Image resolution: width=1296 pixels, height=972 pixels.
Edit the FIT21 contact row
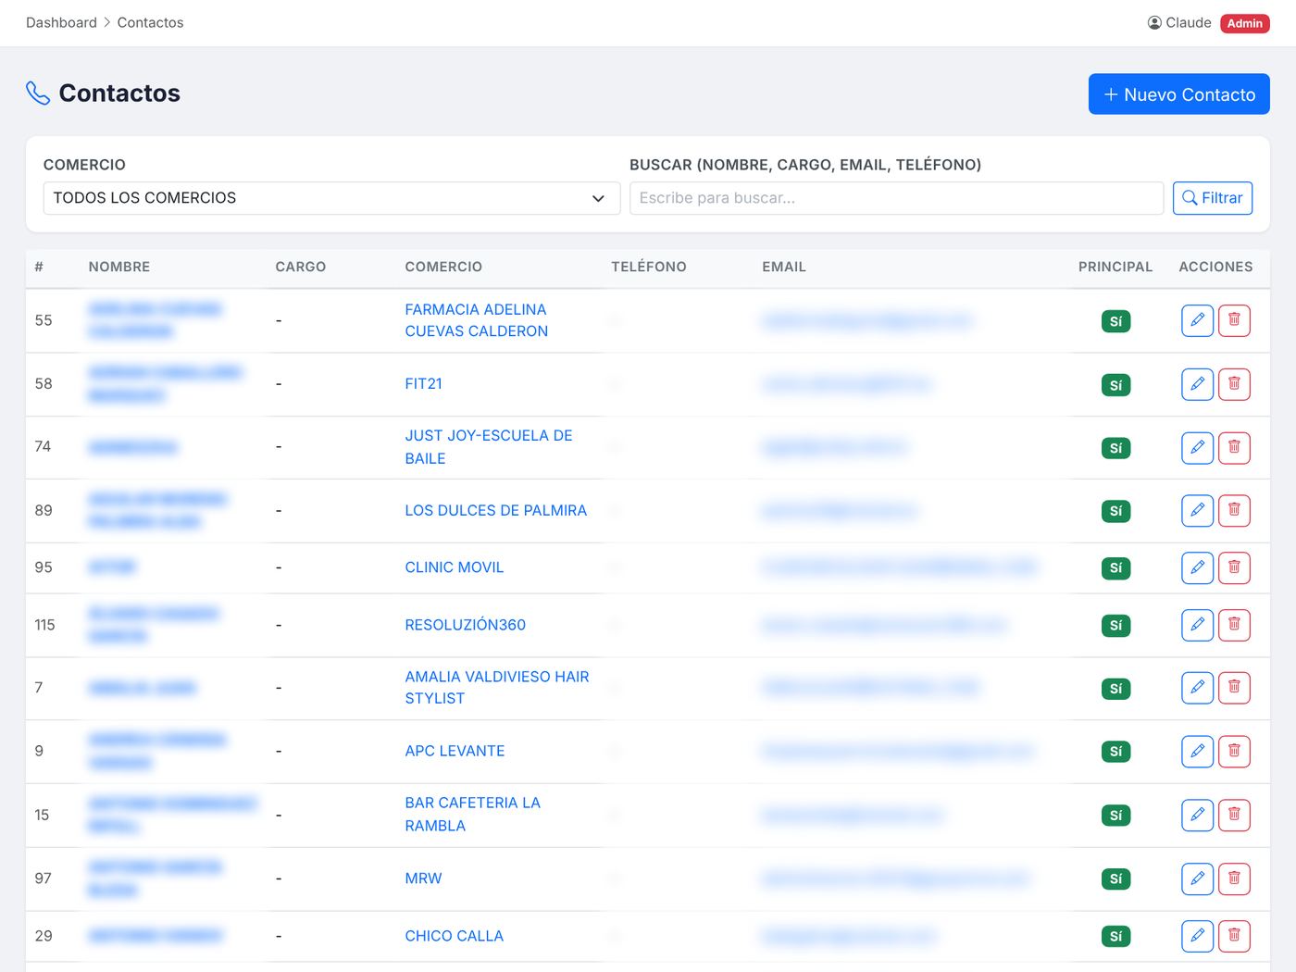point(1197,384)
